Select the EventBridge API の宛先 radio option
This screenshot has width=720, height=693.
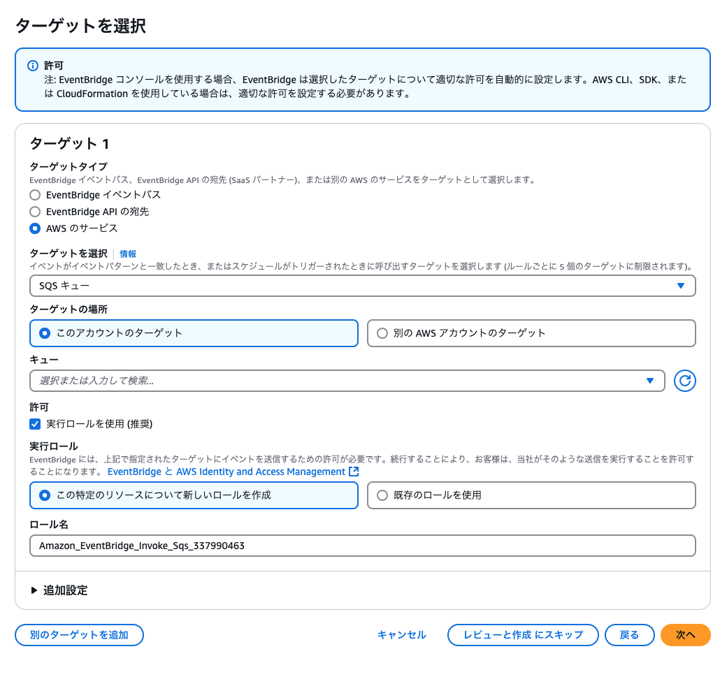tap(35, 212)
